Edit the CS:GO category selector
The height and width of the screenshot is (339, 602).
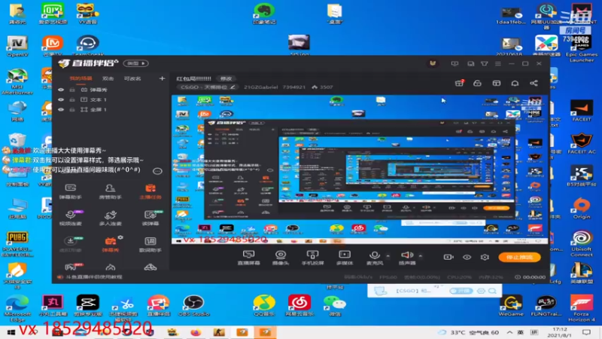tap(208, 87)
